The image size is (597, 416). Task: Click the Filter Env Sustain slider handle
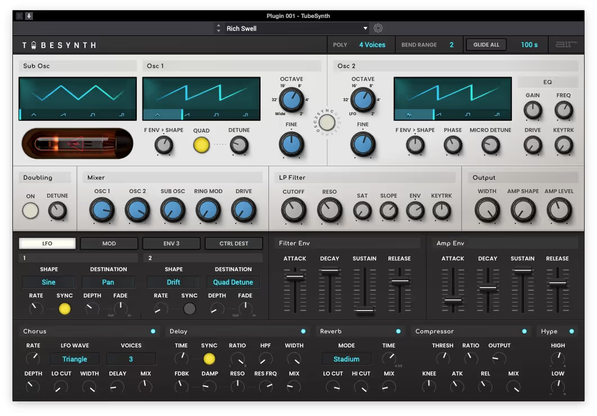[365, 311]
